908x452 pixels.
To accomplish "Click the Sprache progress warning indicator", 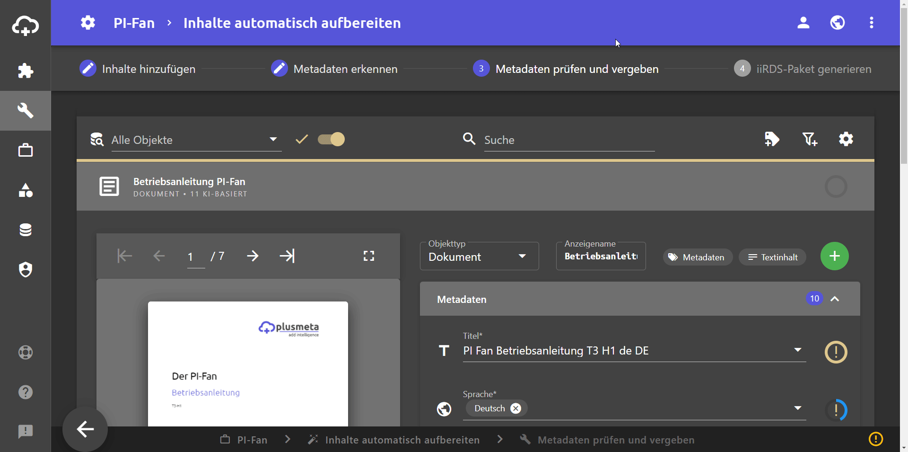I will click(836, 410).
